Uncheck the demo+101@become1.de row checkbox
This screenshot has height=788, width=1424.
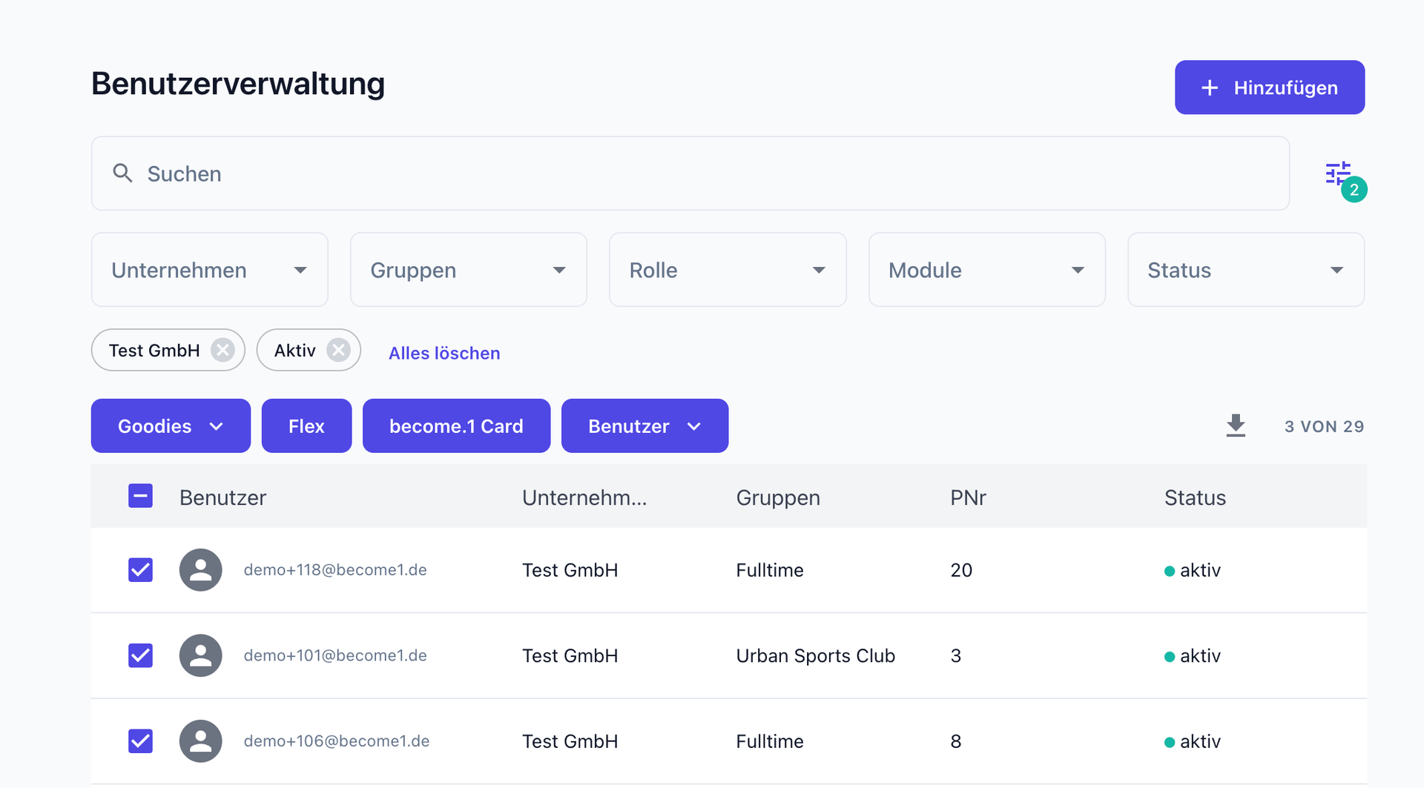(140, 655)
